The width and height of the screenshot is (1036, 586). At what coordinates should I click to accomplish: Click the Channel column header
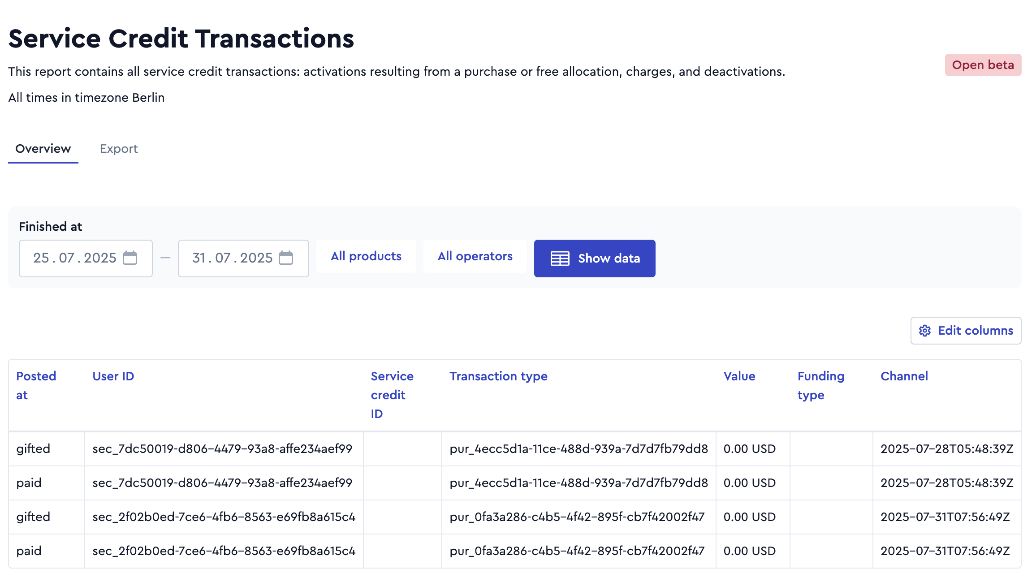click(904, 376)
